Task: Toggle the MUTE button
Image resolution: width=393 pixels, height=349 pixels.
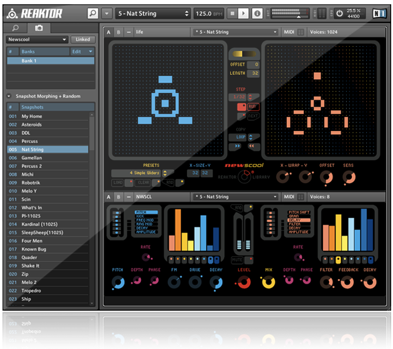Action: coord(237,260)
